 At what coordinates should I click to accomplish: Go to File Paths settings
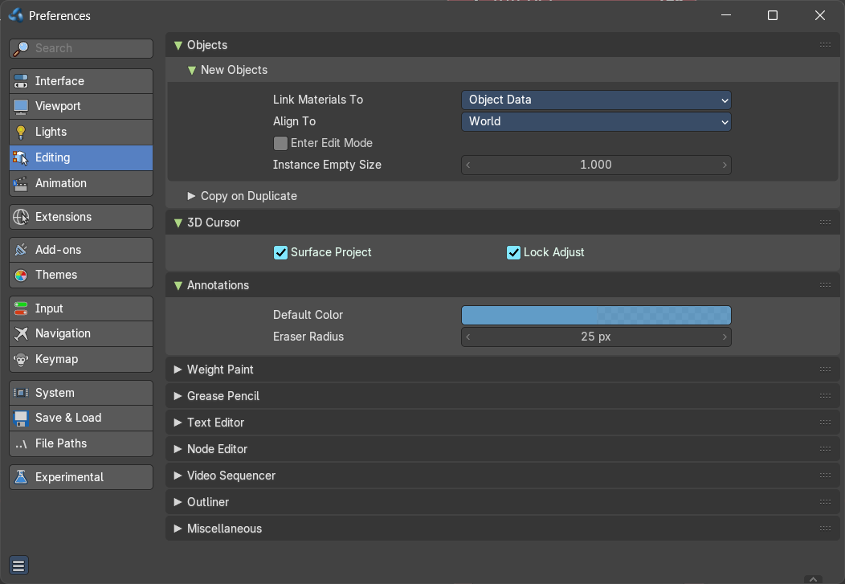(x=81, y=444)
